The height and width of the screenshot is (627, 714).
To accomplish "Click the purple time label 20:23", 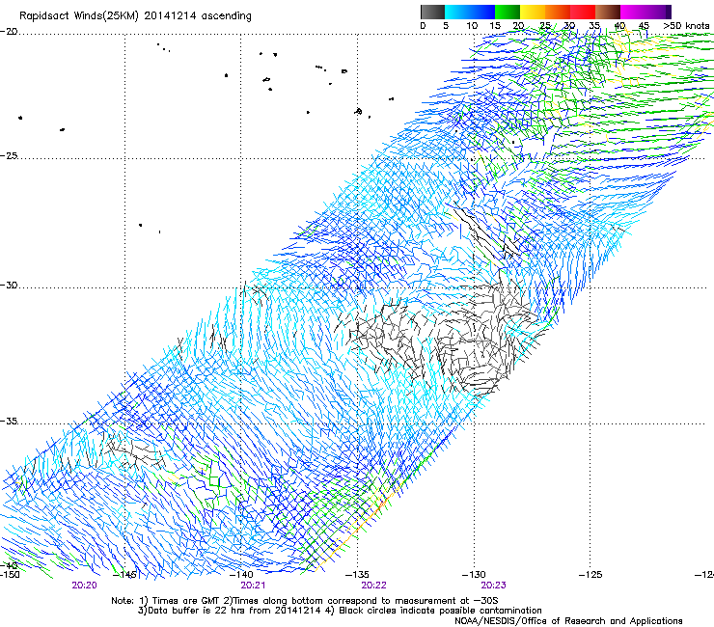I will (x=494, y=586).
